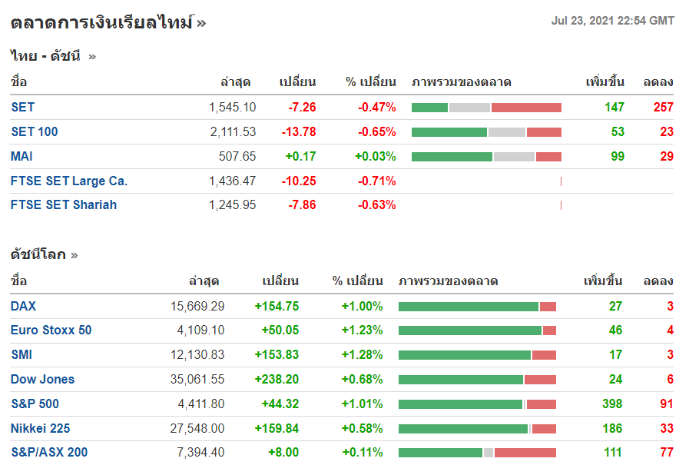Click the Nikkei 225 overview bar

click(477, 429)
